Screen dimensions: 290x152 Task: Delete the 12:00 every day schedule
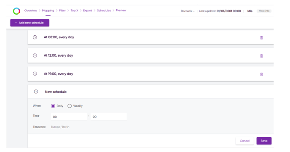(261, 56)
